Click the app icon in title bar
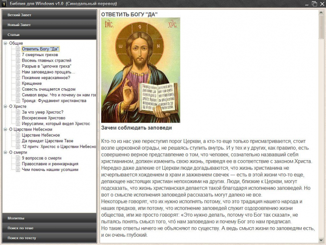326x245 pixels. click(4, 3)
